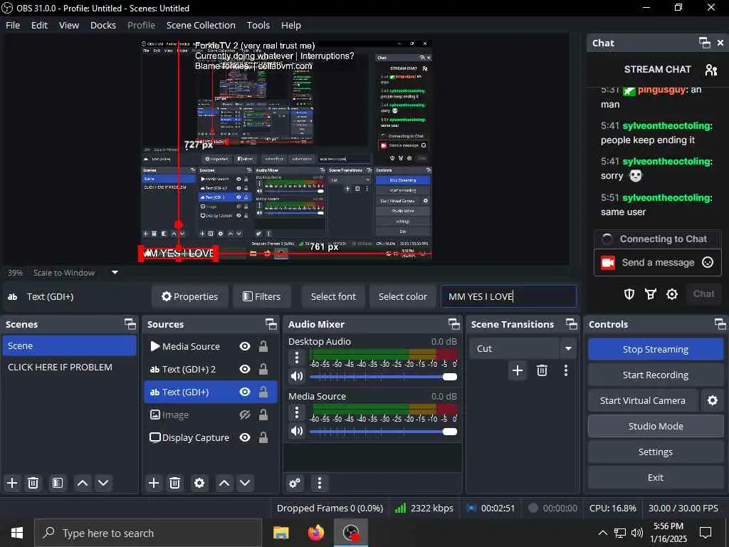
Task: Undock the Controls panel
Action: point(720,324)
